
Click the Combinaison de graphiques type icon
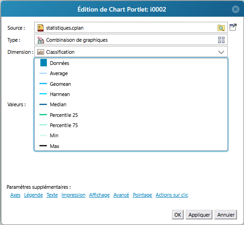(41, 40)
